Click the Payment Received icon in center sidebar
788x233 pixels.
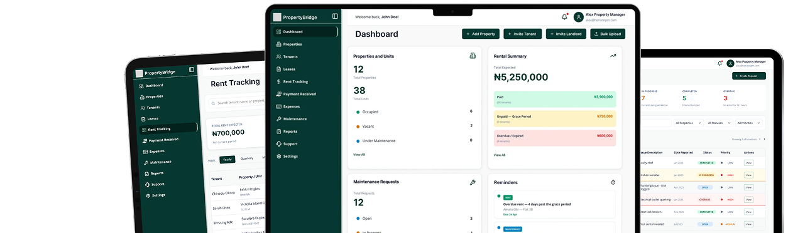tap(278, 94)
